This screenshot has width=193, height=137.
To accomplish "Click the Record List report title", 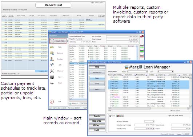I will pos(53,5).
